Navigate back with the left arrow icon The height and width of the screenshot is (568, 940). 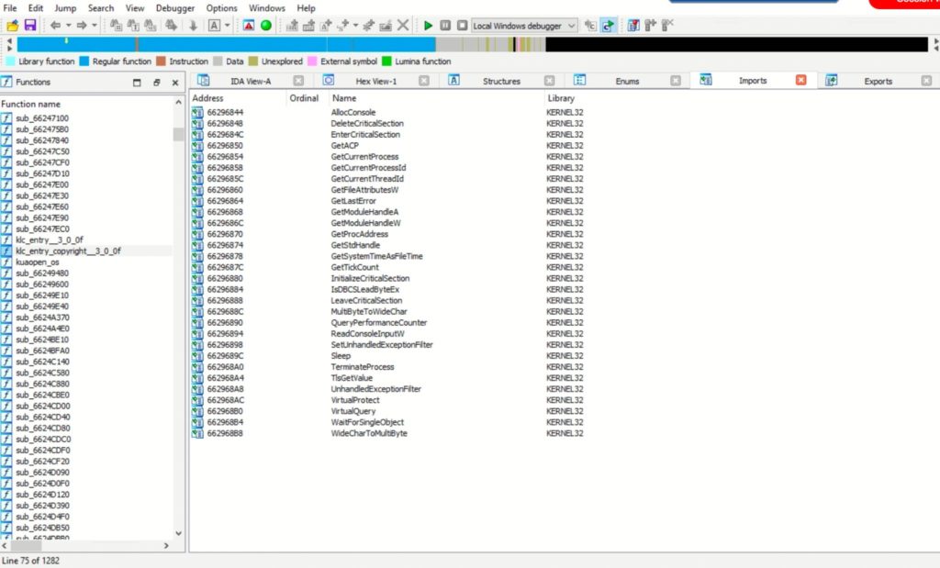(55, 25)
